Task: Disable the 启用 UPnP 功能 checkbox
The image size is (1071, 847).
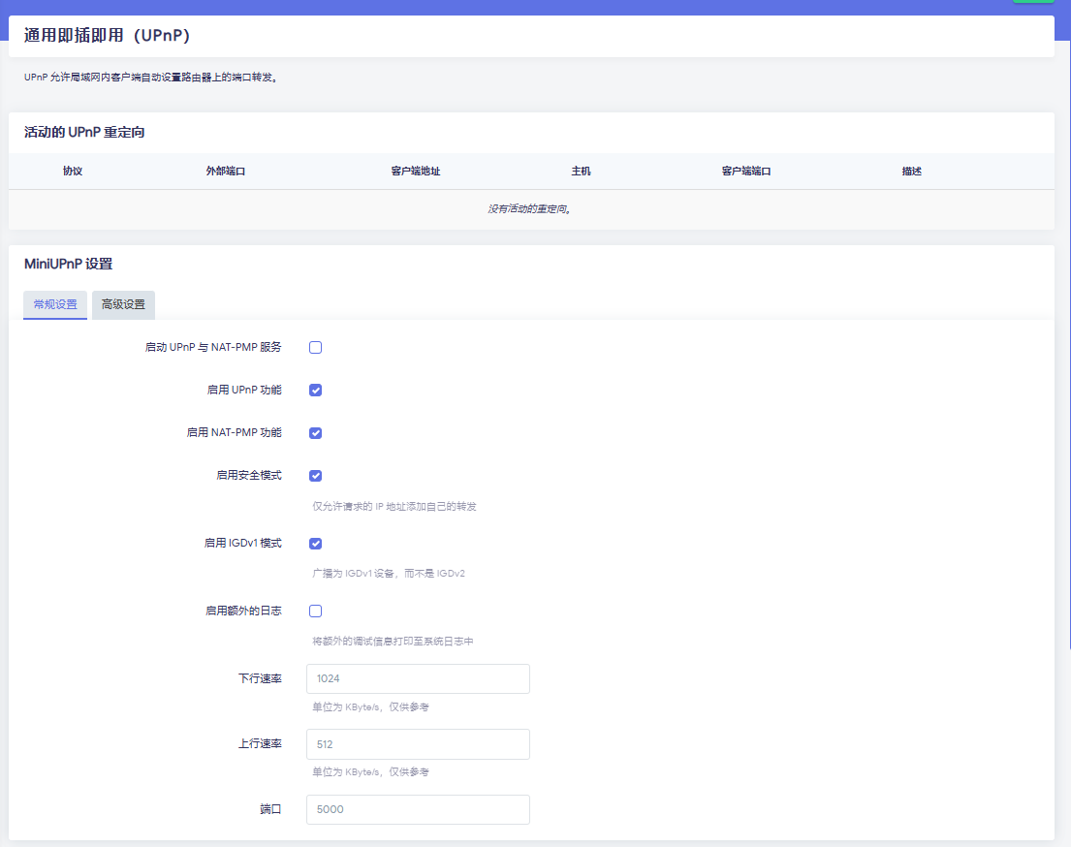Action: tap(315, 390)
